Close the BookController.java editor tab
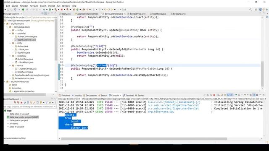 (125, 14)
